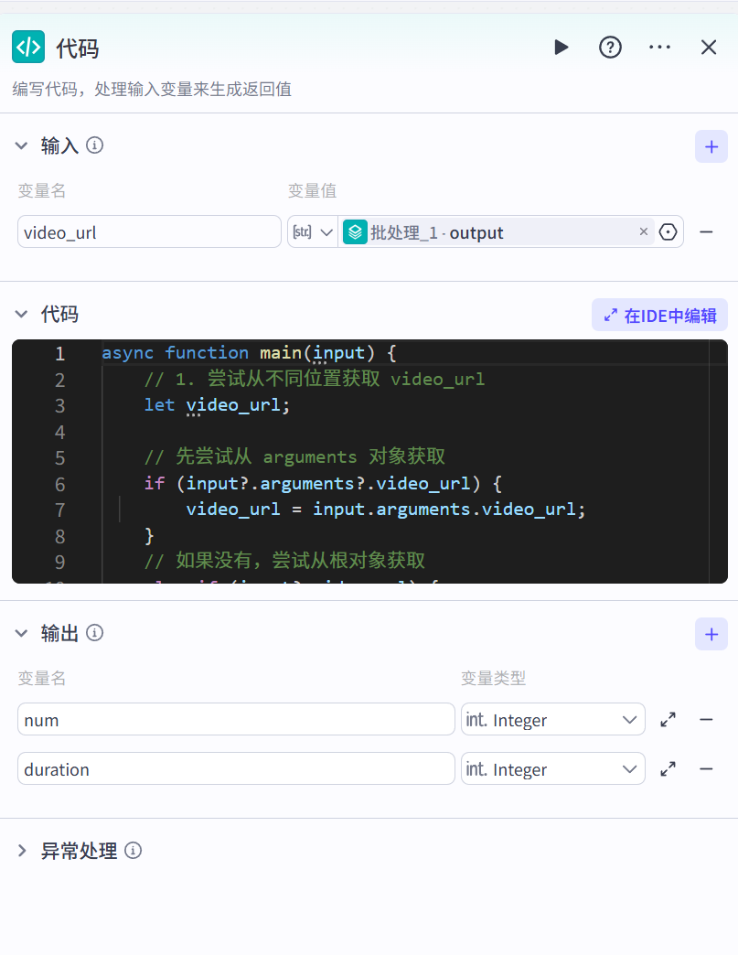Remove the num output variable via minus icon
This screenshot has height=955, width=738.
[x=706, y=719]
